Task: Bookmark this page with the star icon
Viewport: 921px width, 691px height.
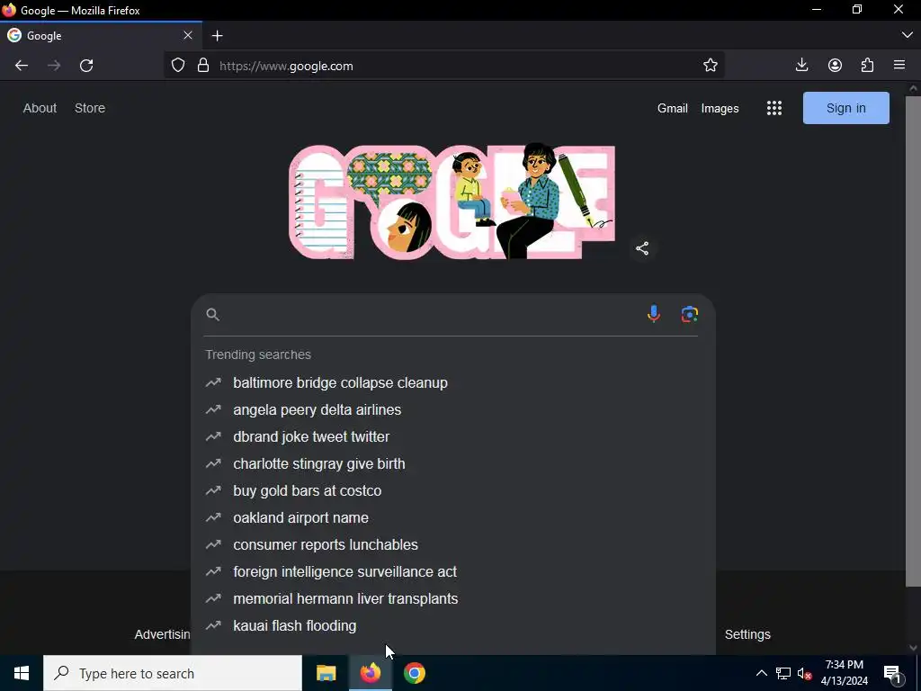Action: pos(711,65)
